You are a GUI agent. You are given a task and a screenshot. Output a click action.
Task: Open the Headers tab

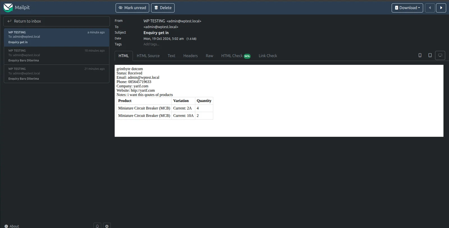pyautogui.click(x=191, y=56)
